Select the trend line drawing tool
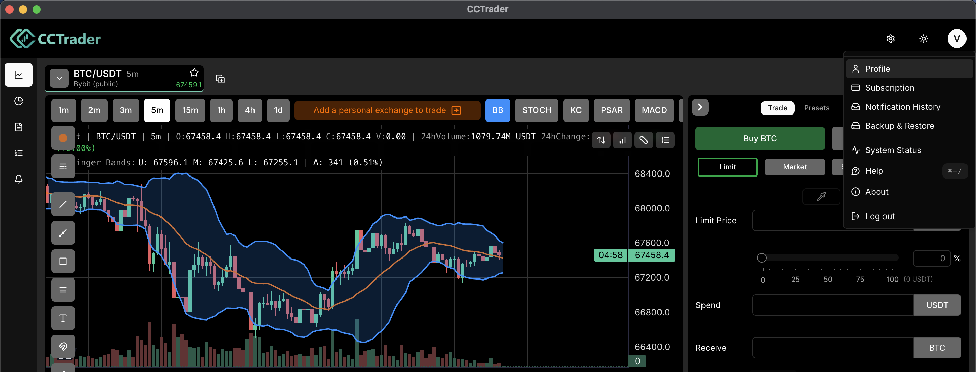 pos(63,204)
